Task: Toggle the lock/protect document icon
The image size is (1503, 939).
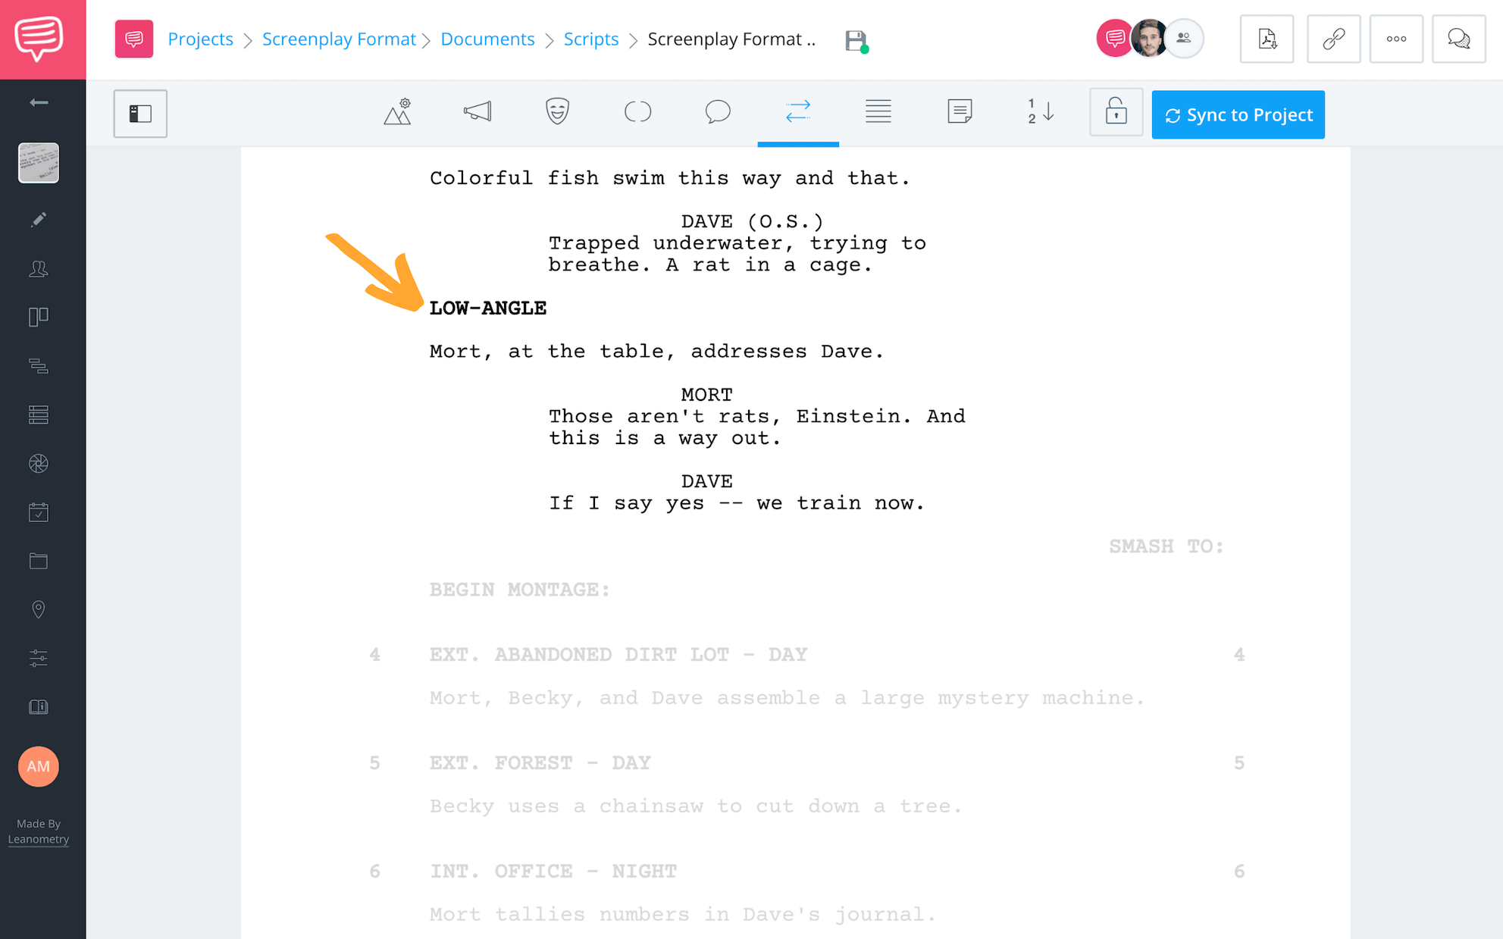Action: click(x=1115, y=114)
